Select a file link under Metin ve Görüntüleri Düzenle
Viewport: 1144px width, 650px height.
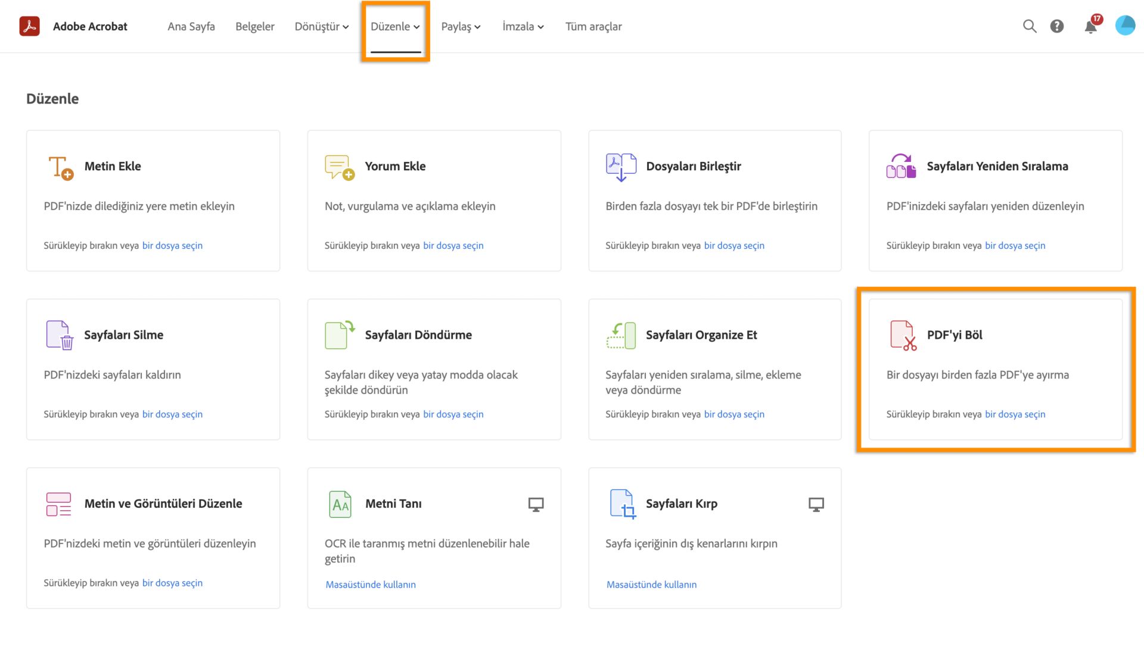point(172,583)
